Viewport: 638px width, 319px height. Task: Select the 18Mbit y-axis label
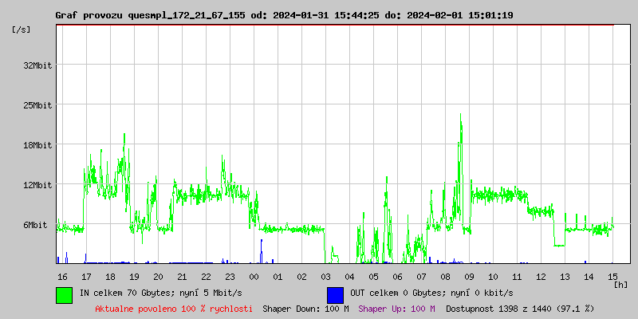37,145
